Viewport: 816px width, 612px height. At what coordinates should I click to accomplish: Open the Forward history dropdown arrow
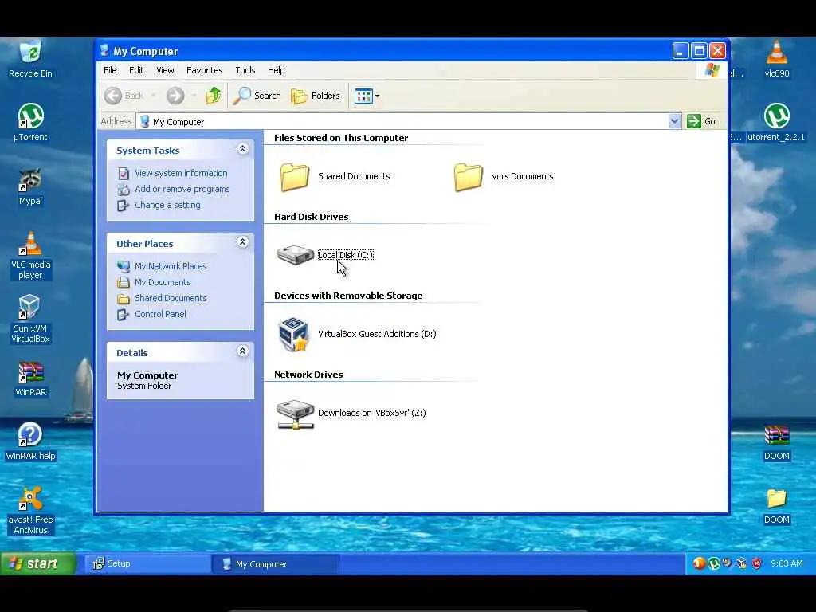click(x=194, y=96)
